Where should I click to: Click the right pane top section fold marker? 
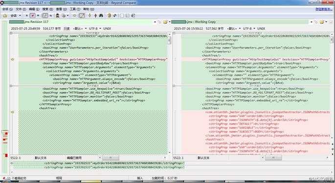(x=174, y=33)
